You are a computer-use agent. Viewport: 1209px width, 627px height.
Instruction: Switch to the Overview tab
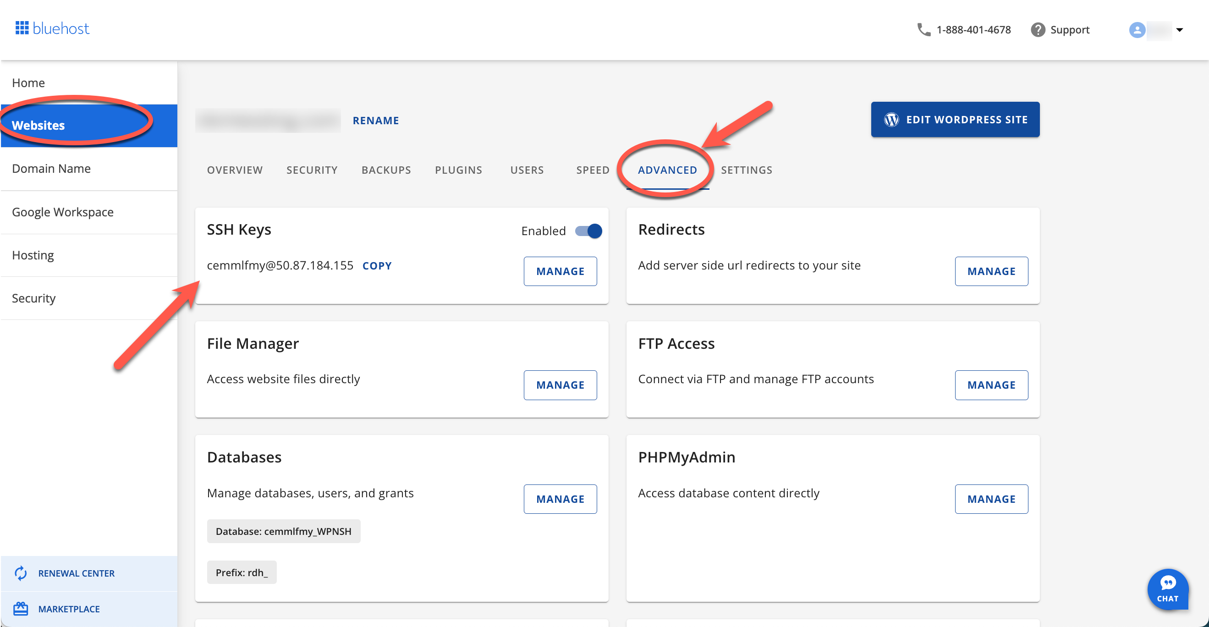point(235,170)
